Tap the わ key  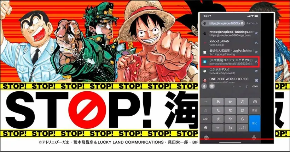click(230, 128)
